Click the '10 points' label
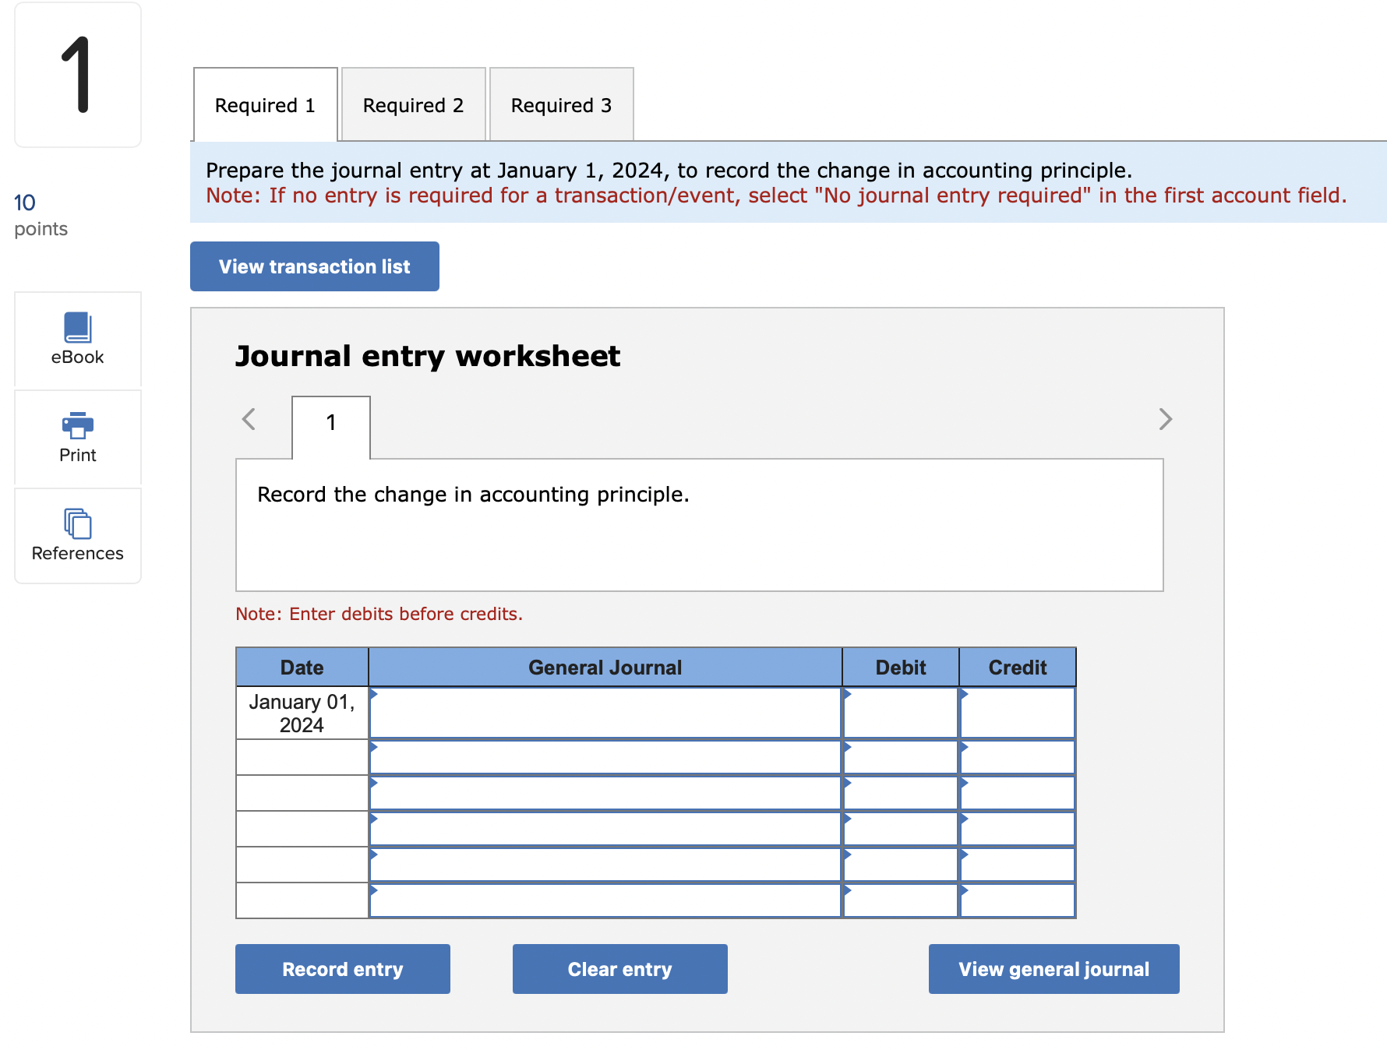1387x1050 pixels. pyautogui.click(x=41, y=215)
